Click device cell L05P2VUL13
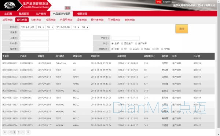This screenshot has height=136, width=220. [44, 77]
